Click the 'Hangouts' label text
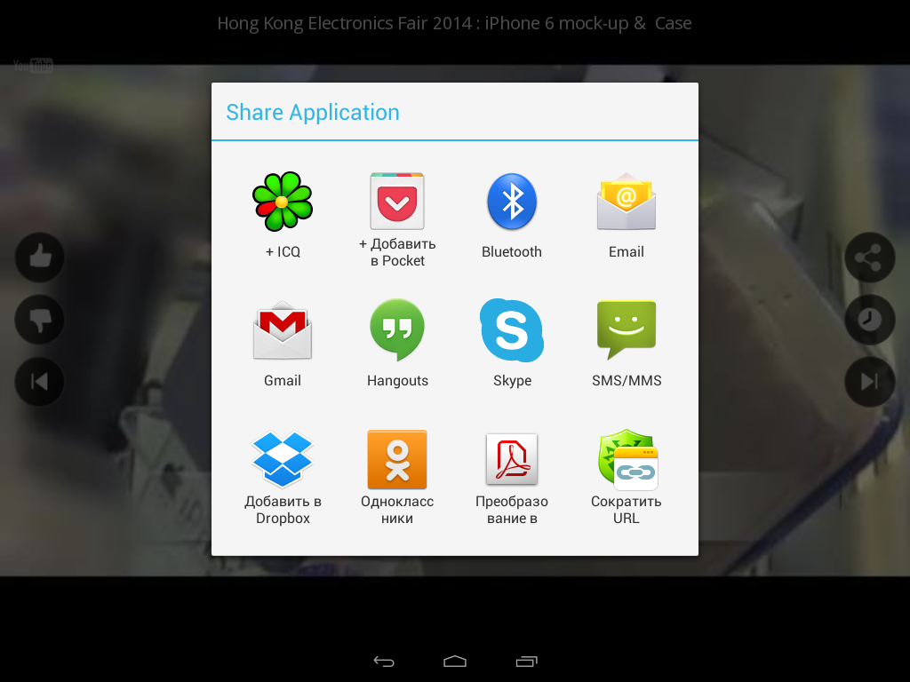 tap(397, 380)
